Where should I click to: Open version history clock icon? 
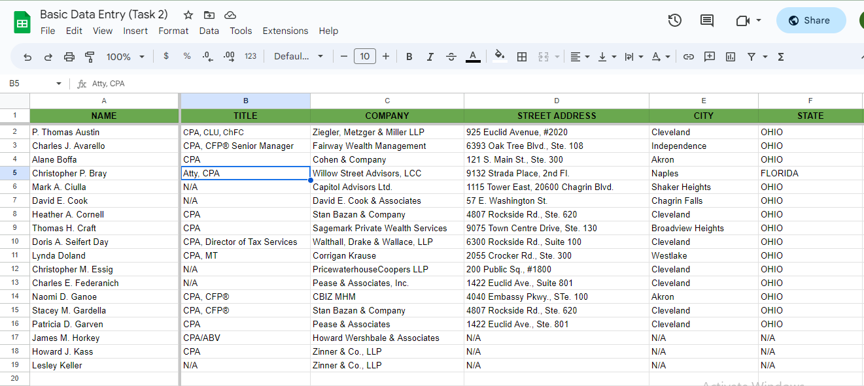[x=675, y=20]
